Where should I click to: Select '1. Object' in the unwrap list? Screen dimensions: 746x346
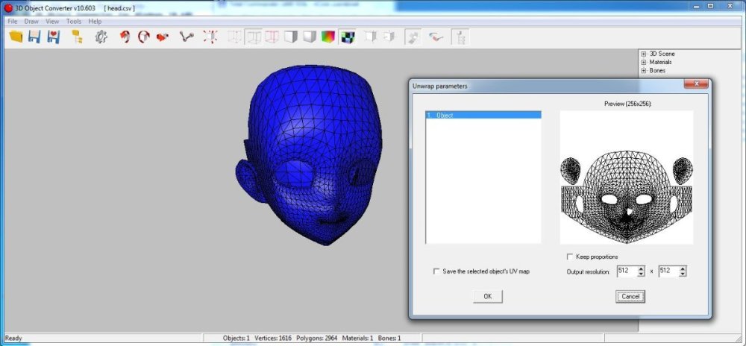pyautogui.click(x=483, y=116)
